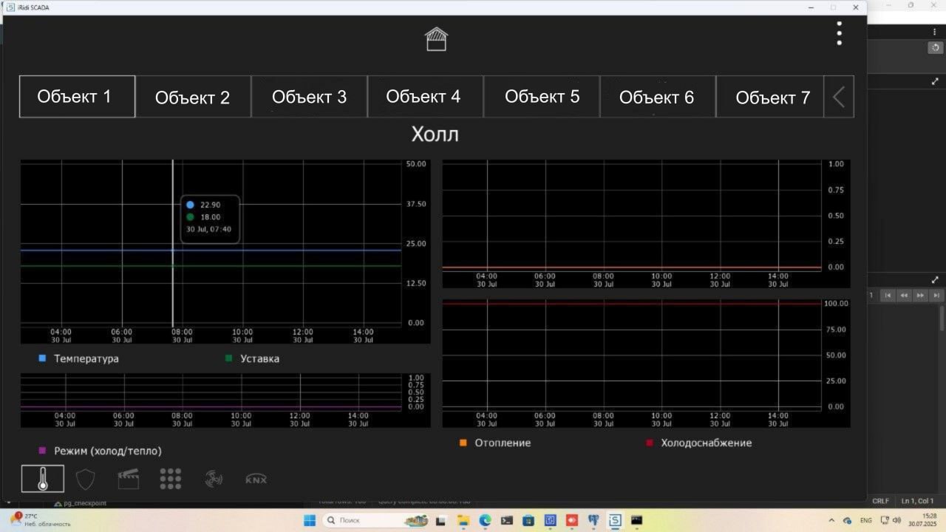Toggle the Режим (холод/тепло) legend
The height and width of the screenshot is (532, 946).
[100, 451]
